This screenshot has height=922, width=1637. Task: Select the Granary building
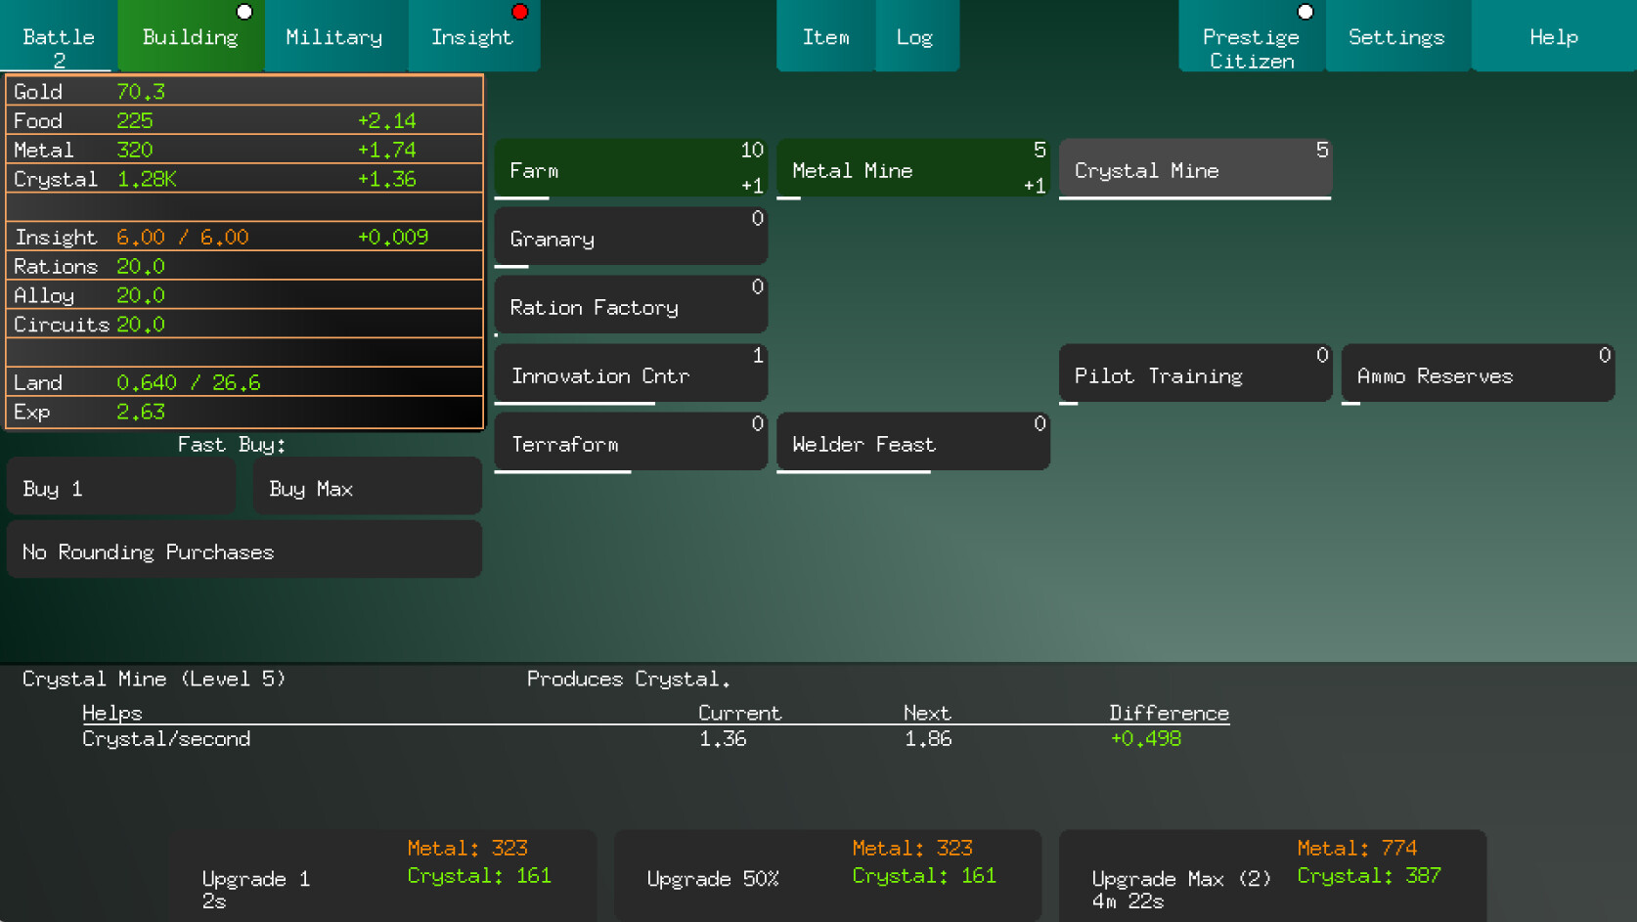[x=630, y=238]
